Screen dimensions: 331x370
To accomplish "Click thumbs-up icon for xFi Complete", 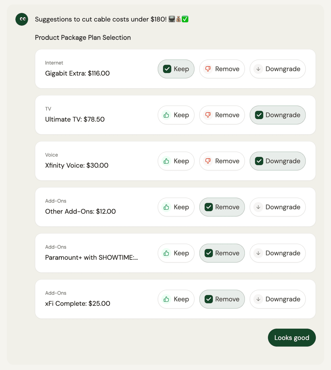I will point(166,299).
